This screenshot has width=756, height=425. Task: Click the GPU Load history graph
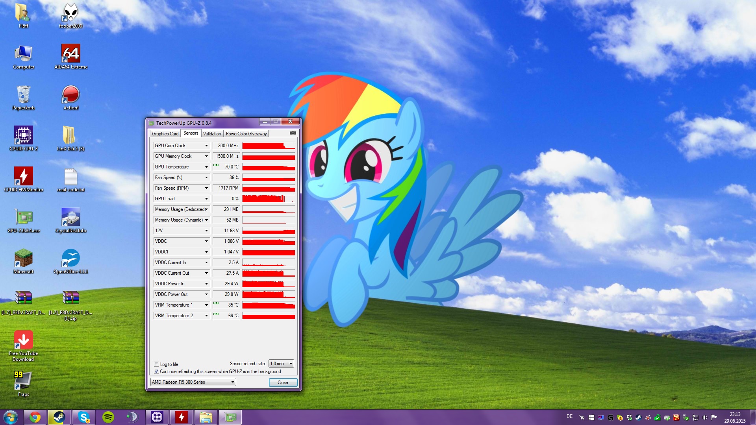click(x=269, y=199)
